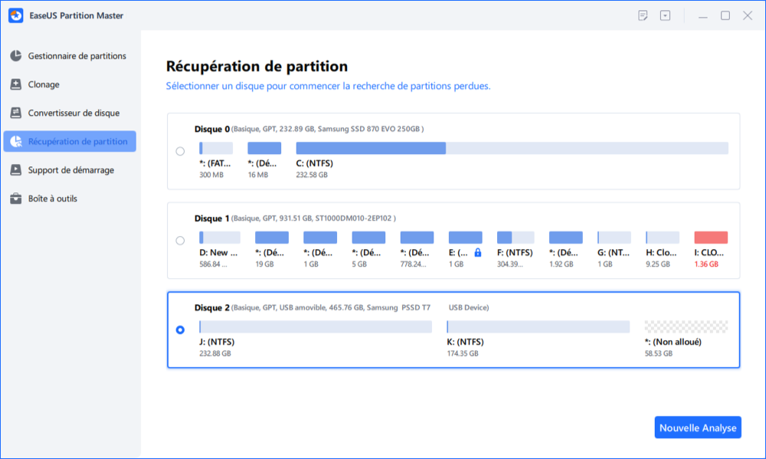Viewport: 766px width, 459px height.
Task: Select the Disque 2 radio button
Action: [x=180, y=330]
